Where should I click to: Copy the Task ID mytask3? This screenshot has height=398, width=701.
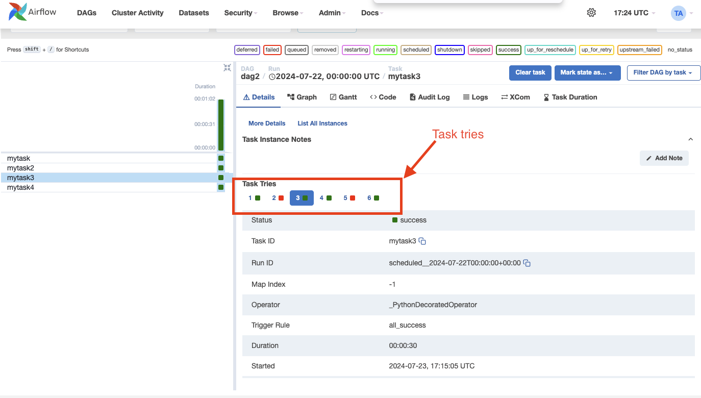tap(422, 241)
